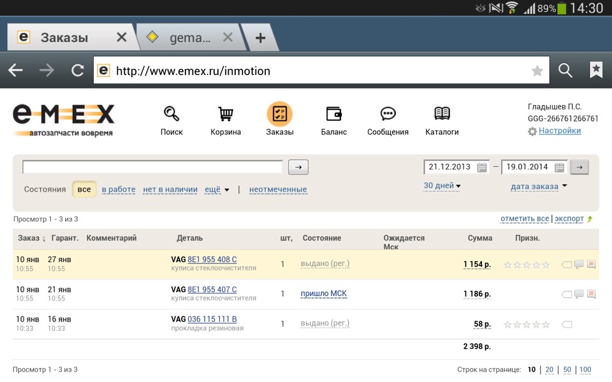Open the Каталоги book icon

(x=442, y=115)
